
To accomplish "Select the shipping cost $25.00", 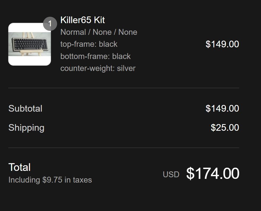I will coord(225,128).
